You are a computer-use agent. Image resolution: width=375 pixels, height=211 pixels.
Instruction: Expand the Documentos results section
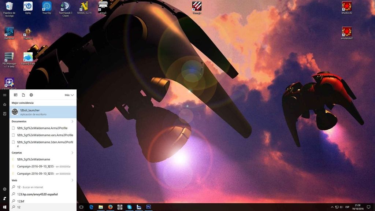tap(72, 122)
